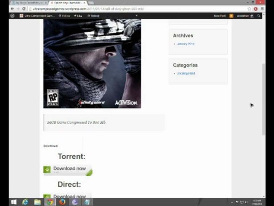This screenshot has height=206, width=274.
Task: Open the Action Center flag icon
Action: 237,202
